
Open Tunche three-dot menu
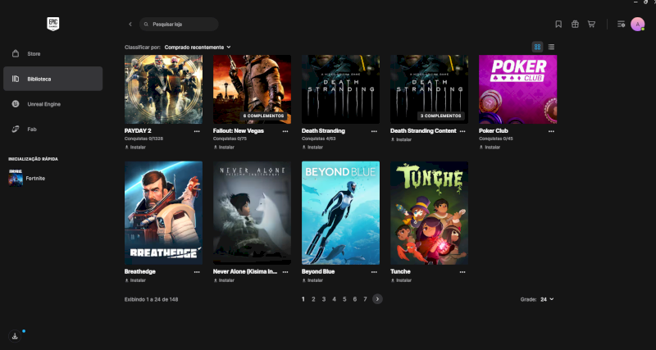(x=462, y=272)
